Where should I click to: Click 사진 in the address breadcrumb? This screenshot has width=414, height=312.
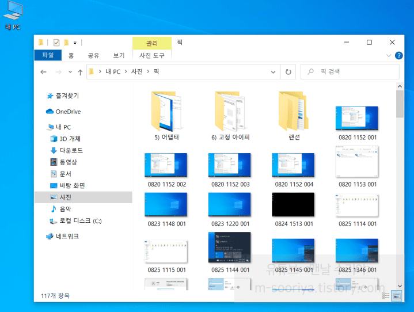(137, 71)
